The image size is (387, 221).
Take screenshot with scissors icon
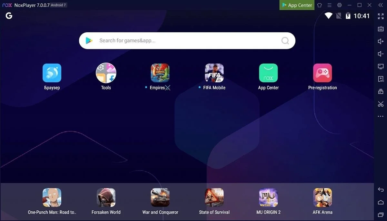(381, 104)
